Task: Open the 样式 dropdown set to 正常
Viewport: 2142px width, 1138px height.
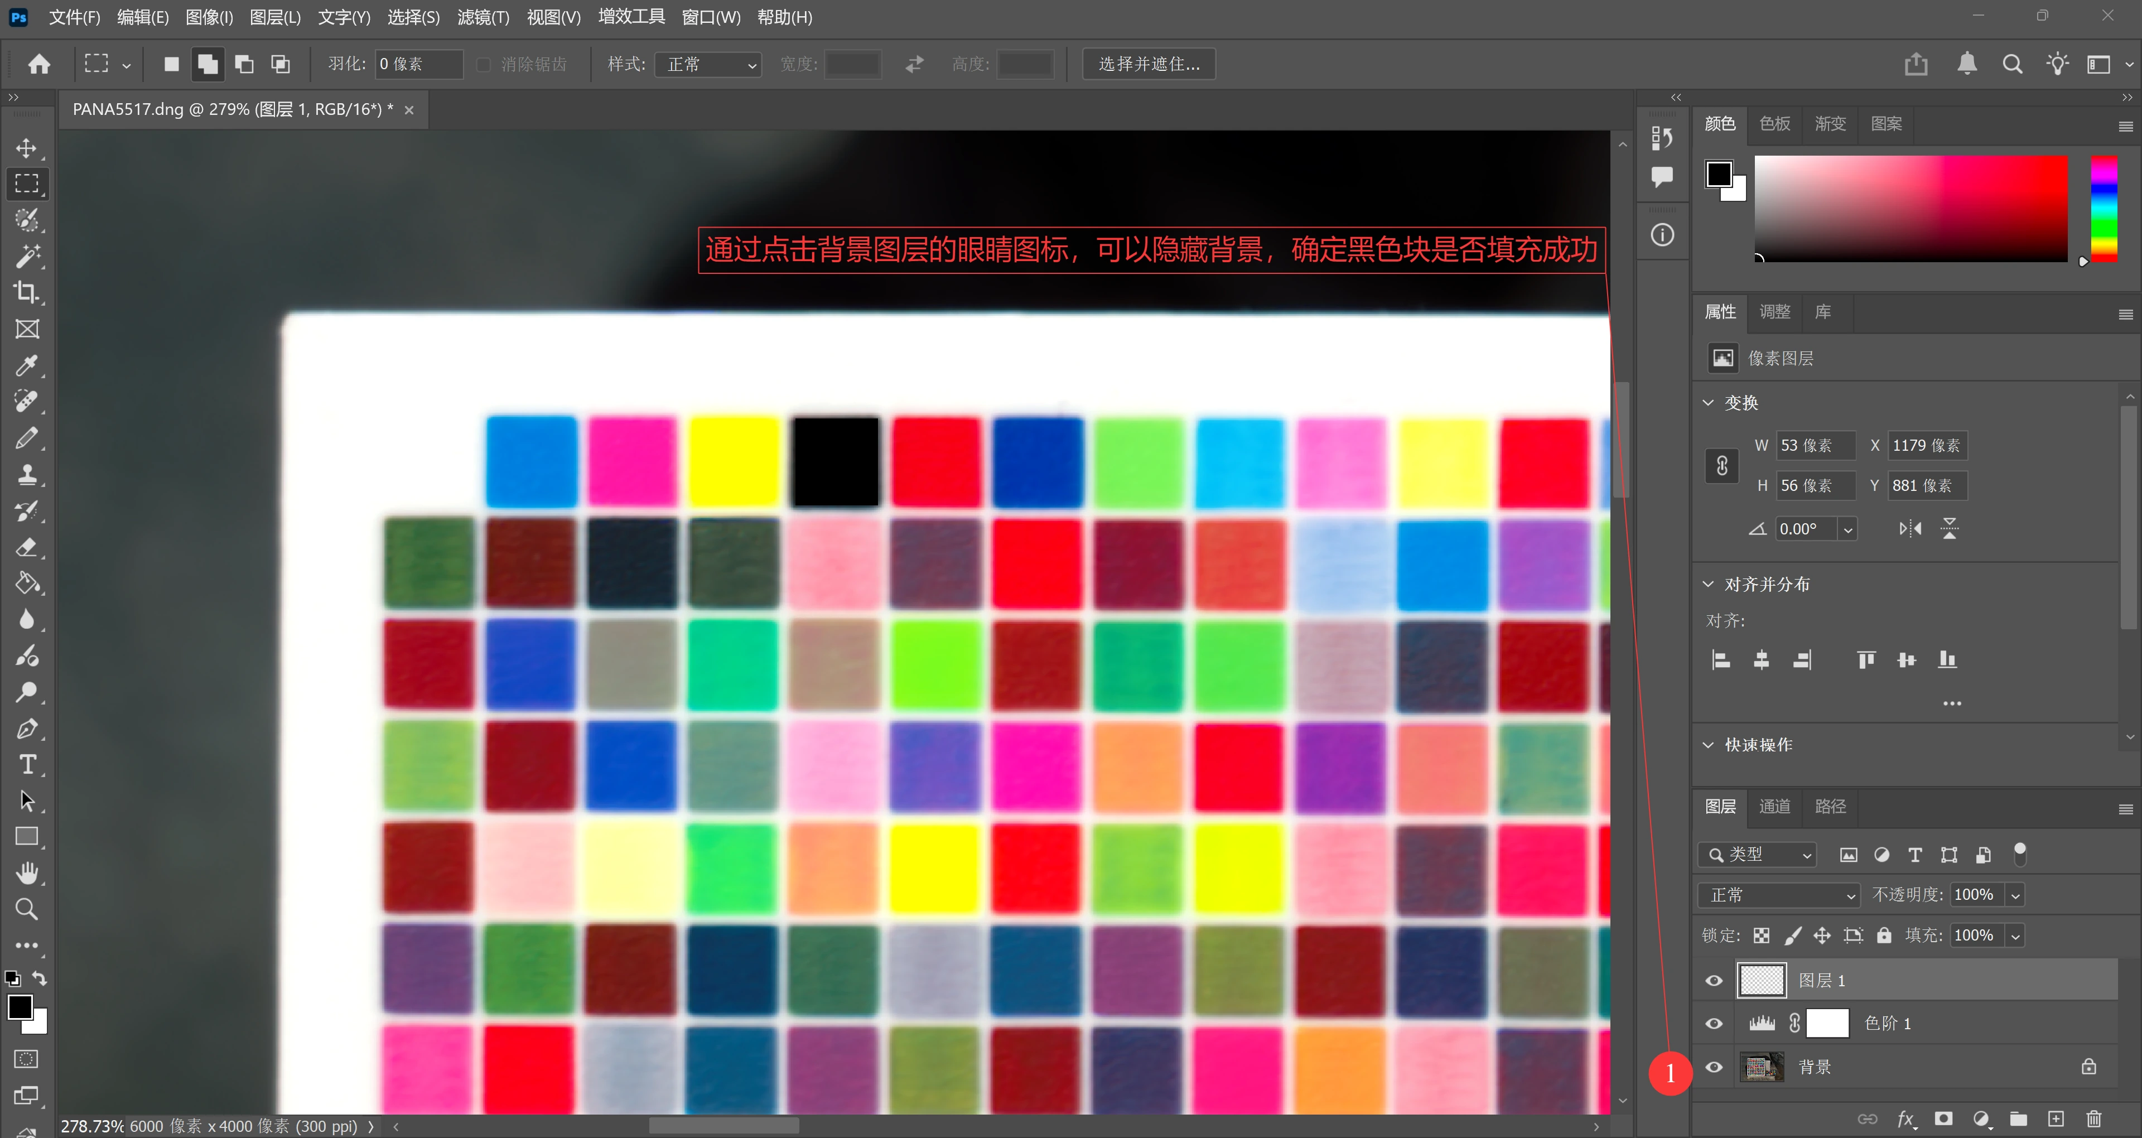Action: [710, 64]
